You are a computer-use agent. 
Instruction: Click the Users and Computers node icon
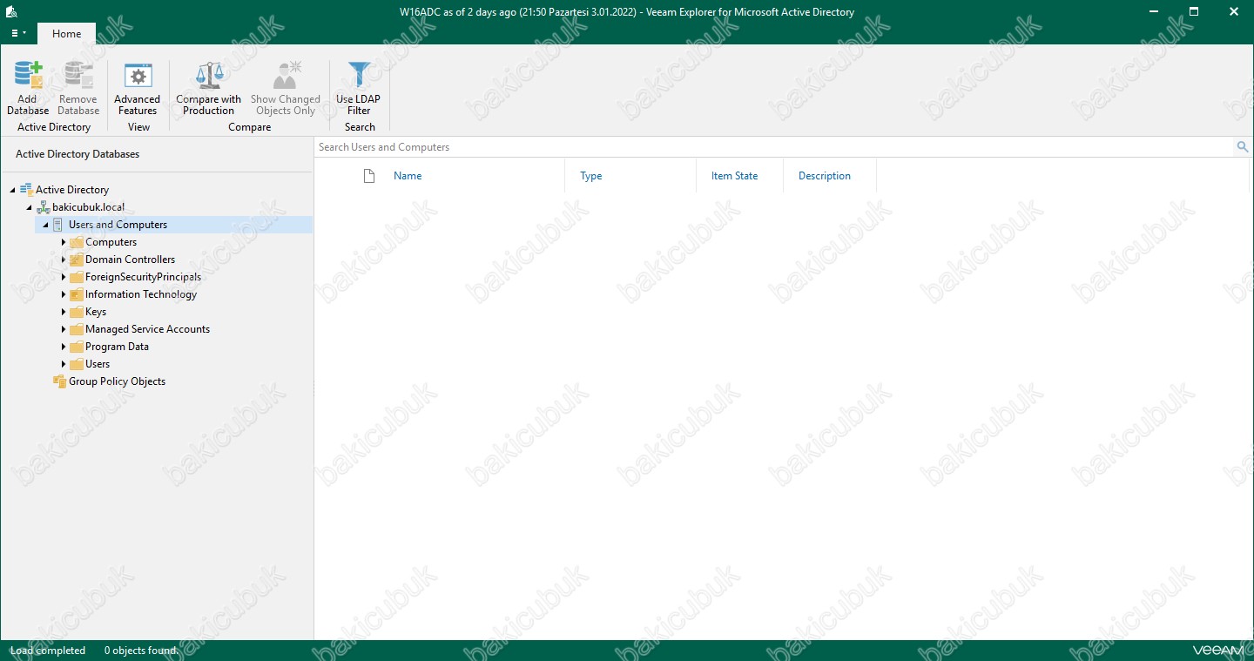coord(59,225)
